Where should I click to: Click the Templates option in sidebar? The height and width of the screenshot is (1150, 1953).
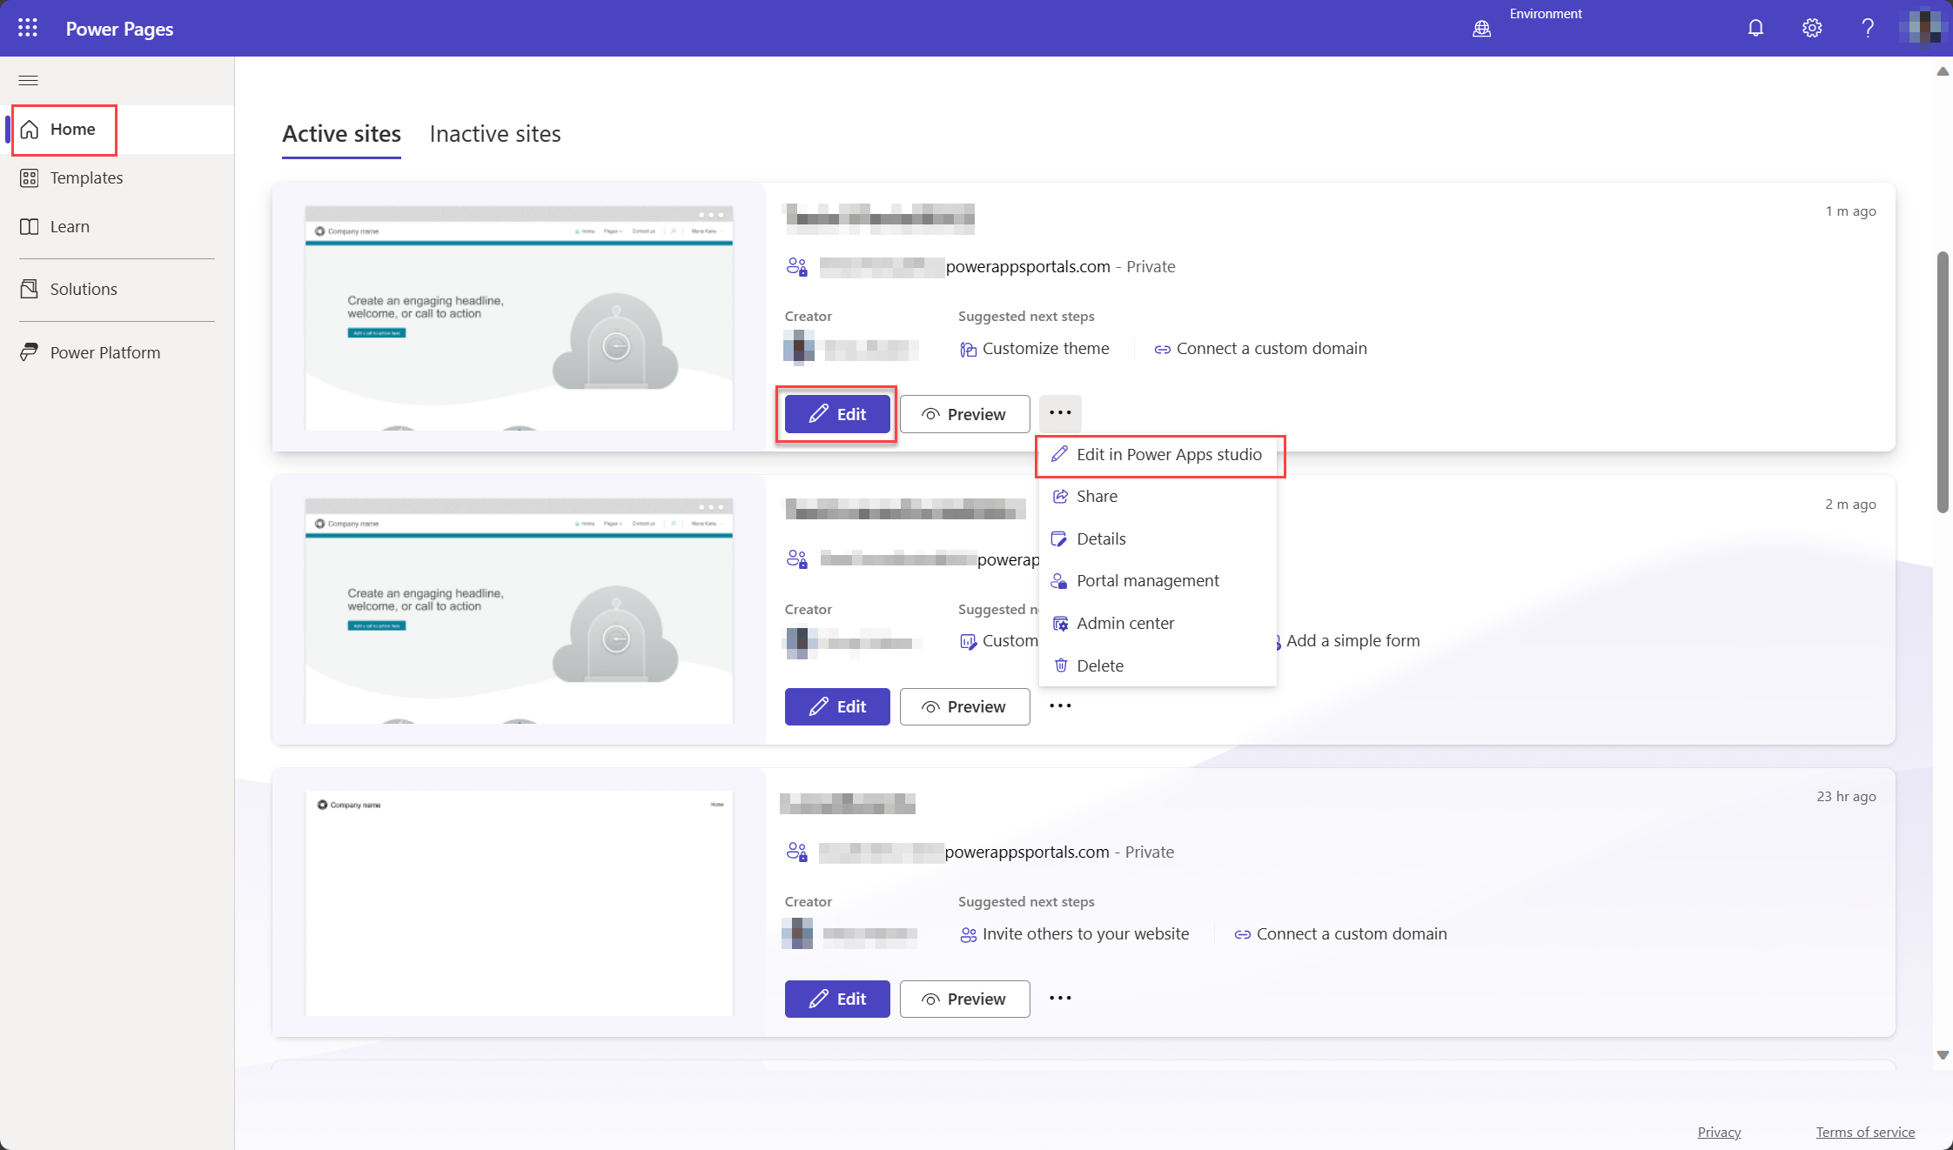(x=86, y=178)
